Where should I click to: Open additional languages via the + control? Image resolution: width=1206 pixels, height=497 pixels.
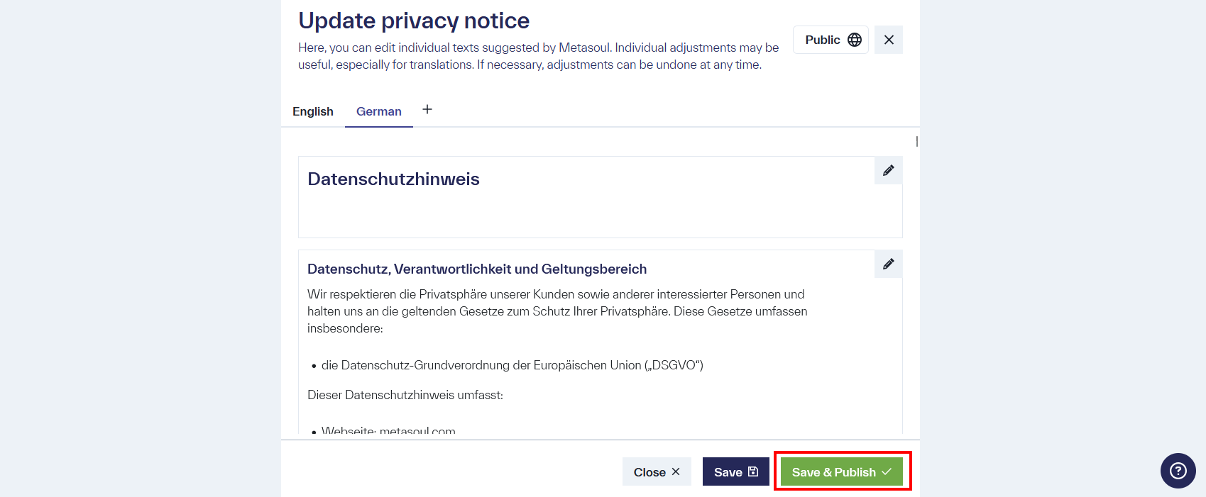click(x=427, y=109)
